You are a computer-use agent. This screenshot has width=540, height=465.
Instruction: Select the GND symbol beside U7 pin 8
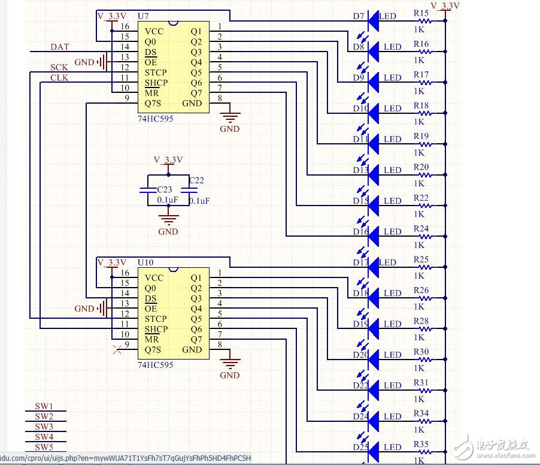coord(230,117)
